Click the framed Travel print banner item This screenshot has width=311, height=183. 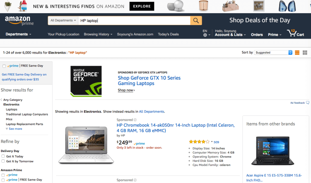[x=259, y=6]
